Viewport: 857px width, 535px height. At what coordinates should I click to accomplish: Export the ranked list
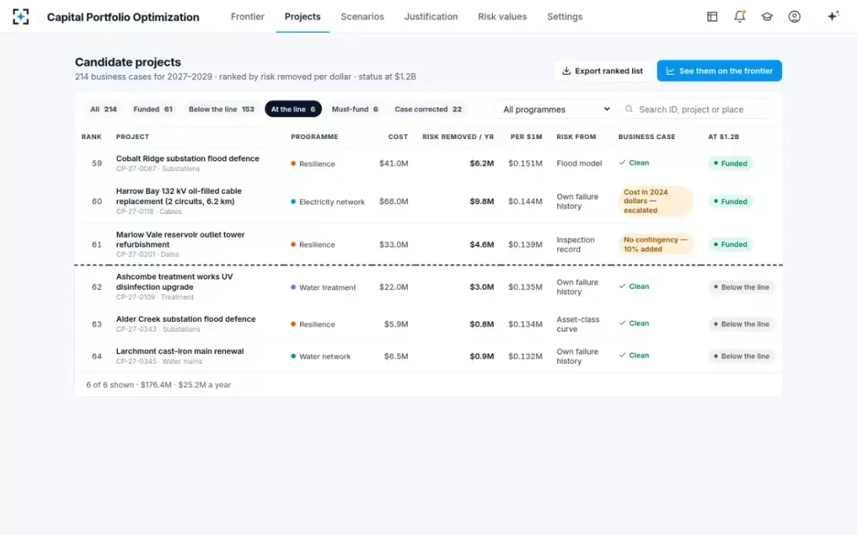[602, 71]
